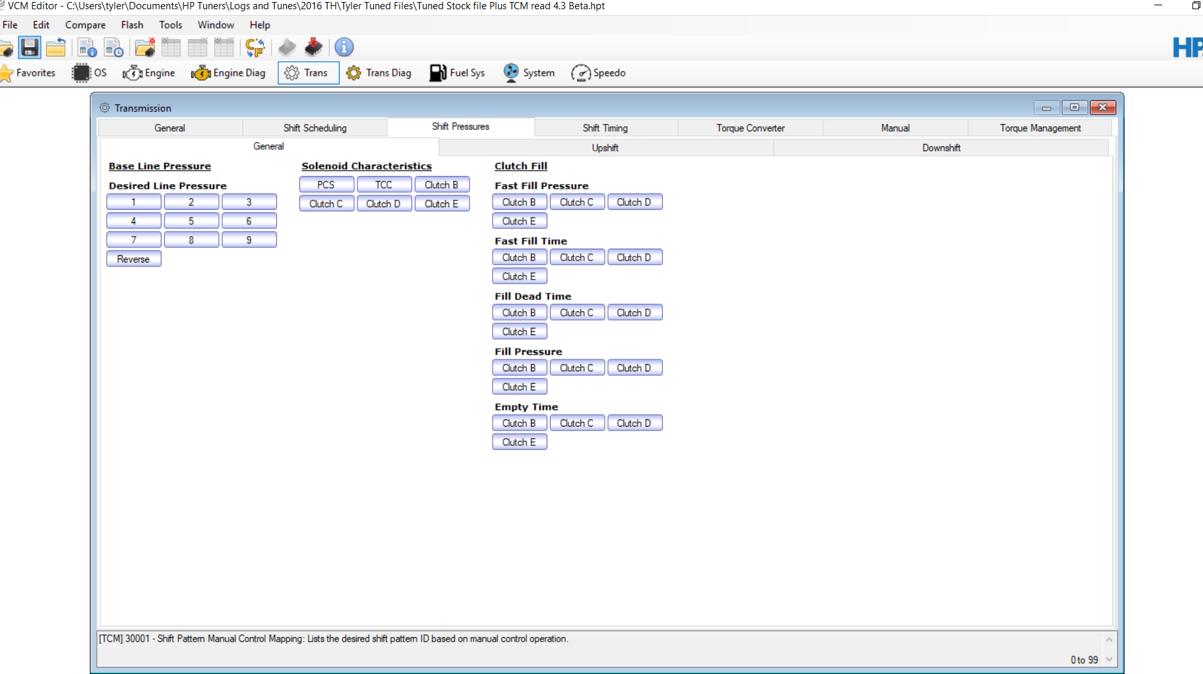Open the Compare menu
Screen dimensions: 1203x674
click(x=85, y=25)
